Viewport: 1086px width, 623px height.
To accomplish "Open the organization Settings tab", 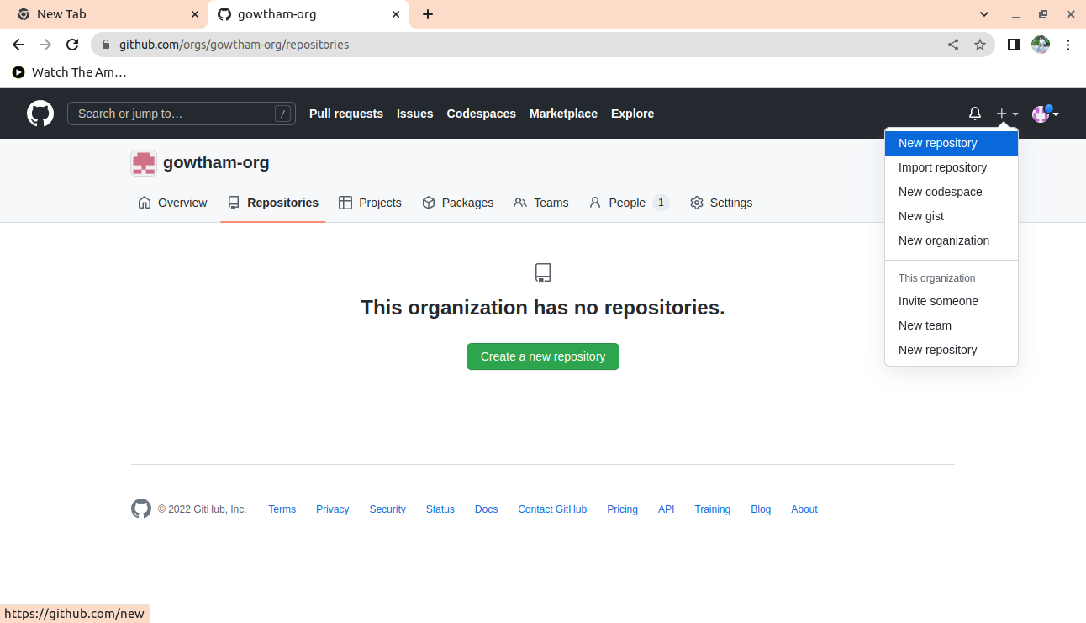I will (x=721, y=203).
